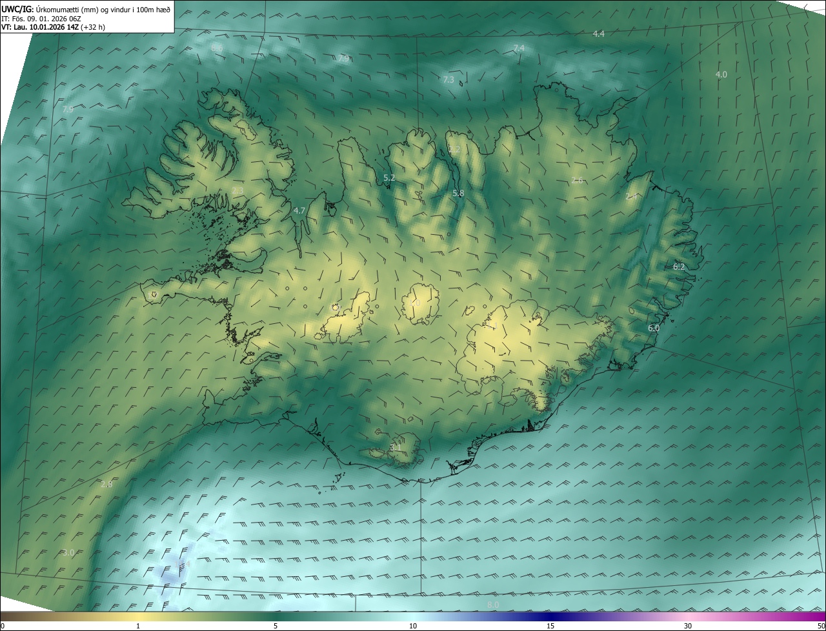Click the 50 end of the colorbar
Image resolution: width=826 pixels, height=631 pixels.
(820, 626)
